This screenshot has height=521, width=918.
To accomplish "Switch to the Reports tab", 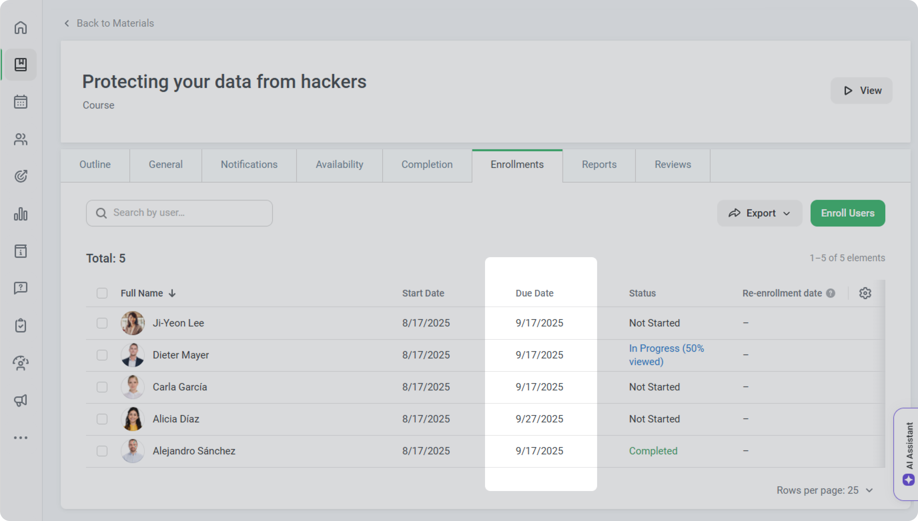I will point(599,165).
